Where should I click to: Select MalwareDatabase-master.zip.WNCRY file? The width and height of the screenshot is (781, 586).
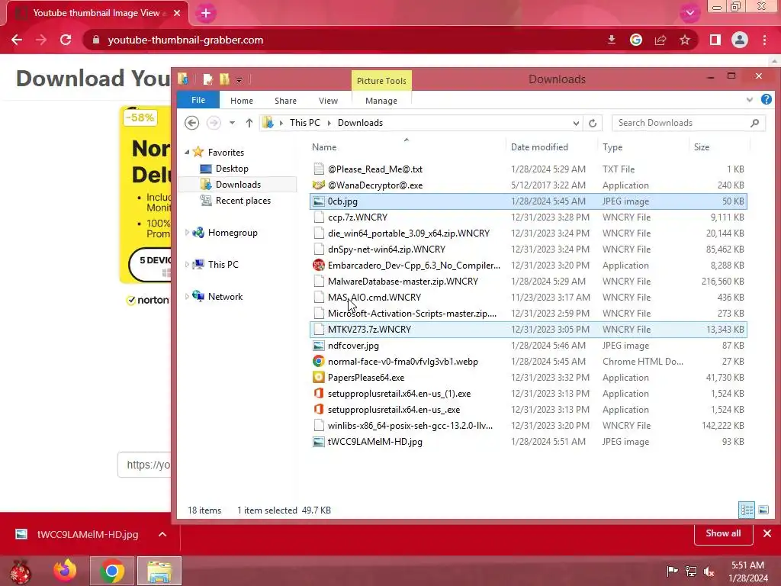pos(403,281)
